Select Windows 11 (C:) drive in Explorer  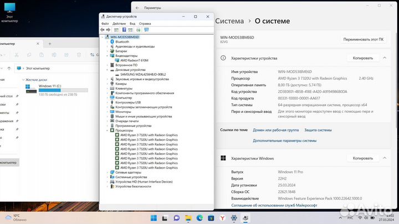pyautogui.click(x=57, y=90)
